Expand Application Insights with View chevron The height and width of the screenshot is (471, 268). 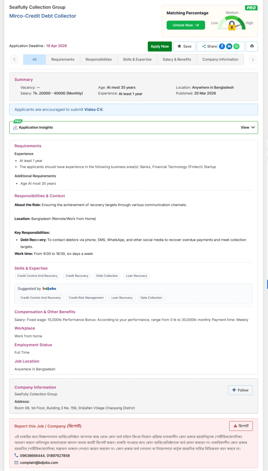pos(248,127)
